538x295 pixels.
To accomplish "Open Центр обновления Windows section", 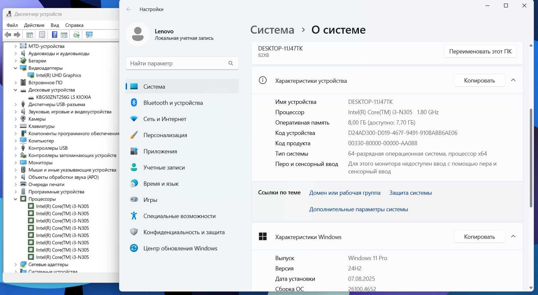I will tap(182, 248).
